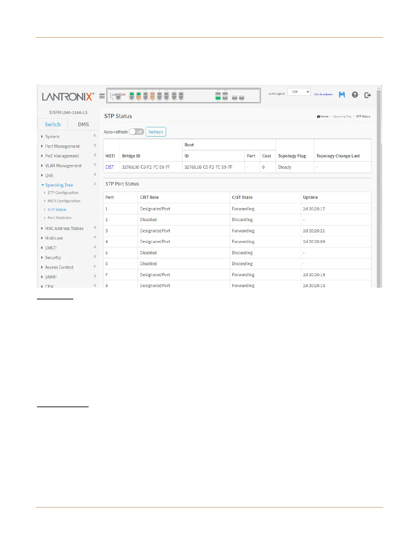Click the model name SISPM1040-3166-L3
This screenshot has width=419, height=542.
[68, 112]
